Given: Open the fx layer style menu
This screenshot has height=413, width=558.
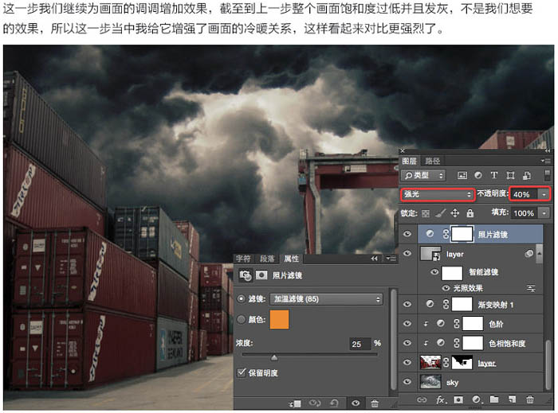Looking at the screenshot, I should click(x=440, y=399).
